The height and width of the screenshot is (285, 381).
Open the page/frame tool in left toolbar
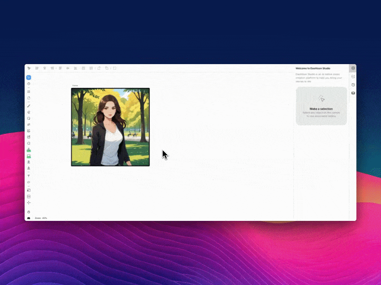29,98
